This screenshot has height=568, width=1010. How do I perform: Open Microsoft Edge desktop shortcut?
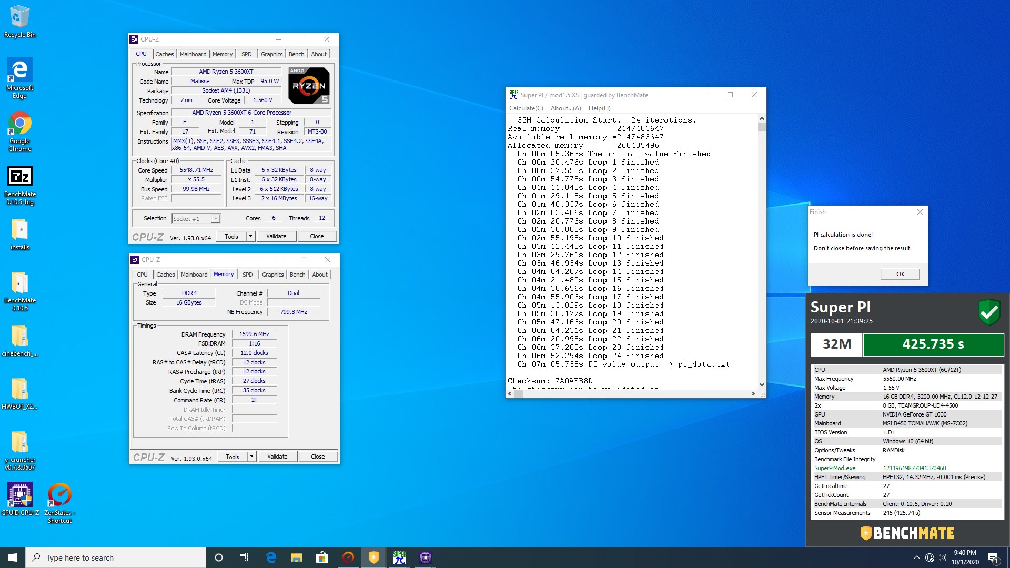(19, 77)
